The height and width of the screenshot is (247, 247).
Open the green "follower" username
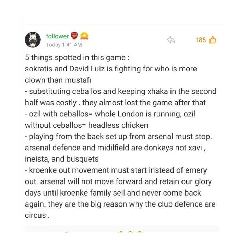57,36
